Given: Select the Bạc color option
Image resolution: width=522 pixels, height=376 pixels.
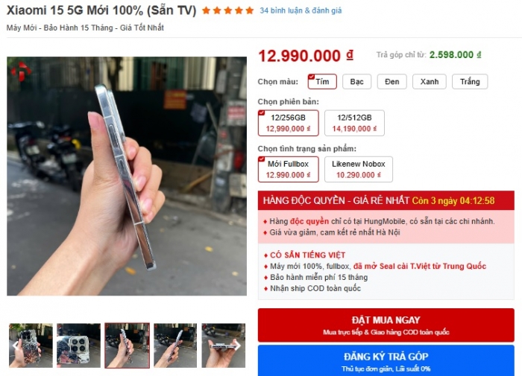Looking at the screenshot, I should click(x=356, y=82).
